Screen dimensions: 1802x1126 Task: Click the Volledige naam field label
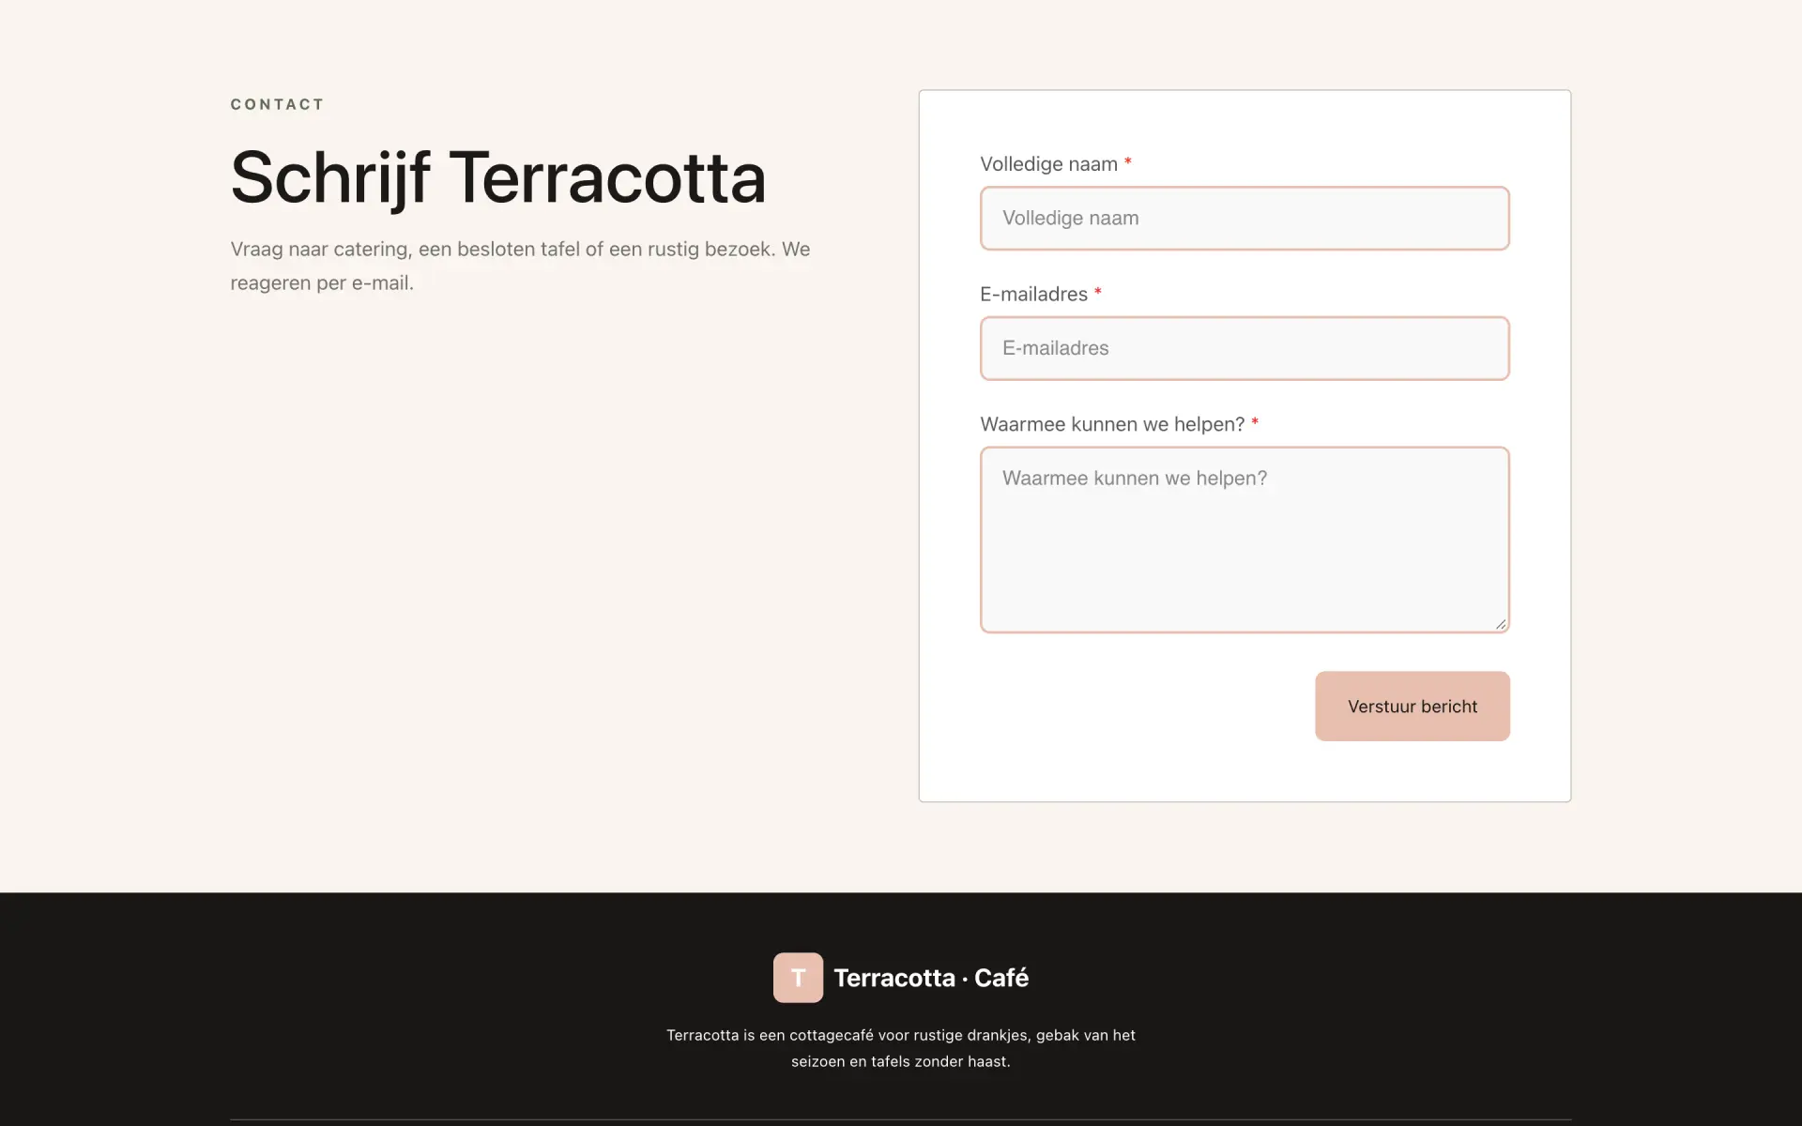[x=1056, y=164]
